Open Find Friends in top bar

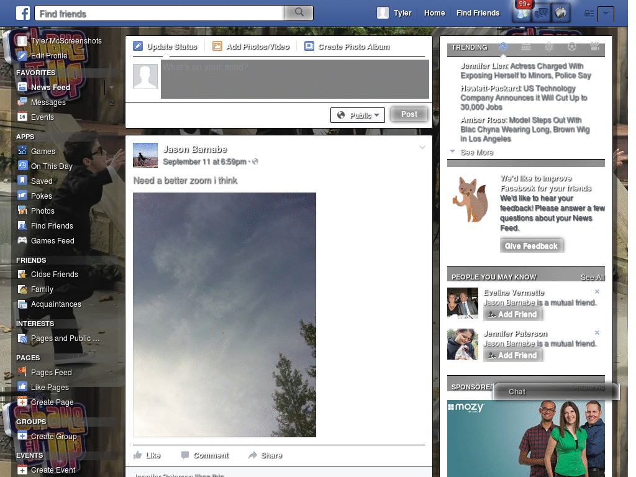click(x=478, y=13)
